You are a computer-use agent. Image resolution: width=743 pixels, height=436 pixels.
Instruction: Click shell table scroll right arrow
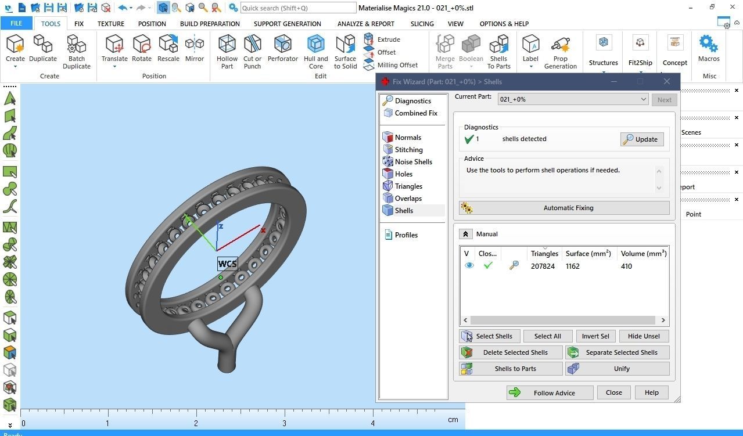tap(663, 320)
